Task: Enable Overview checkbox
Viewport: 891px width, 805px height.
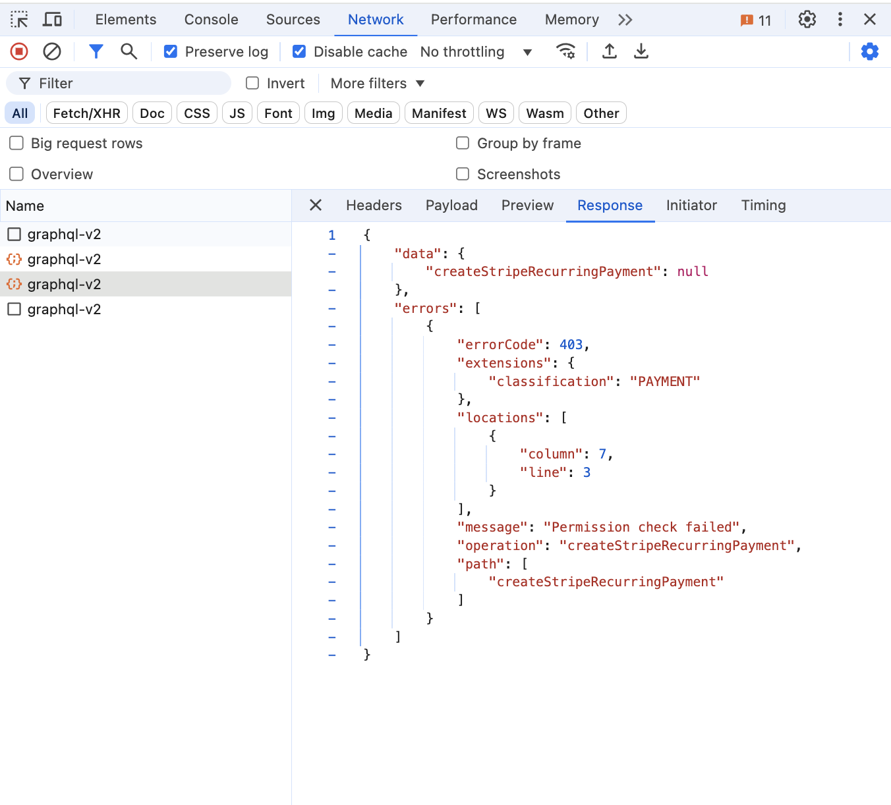Action: tap(16, 174)
